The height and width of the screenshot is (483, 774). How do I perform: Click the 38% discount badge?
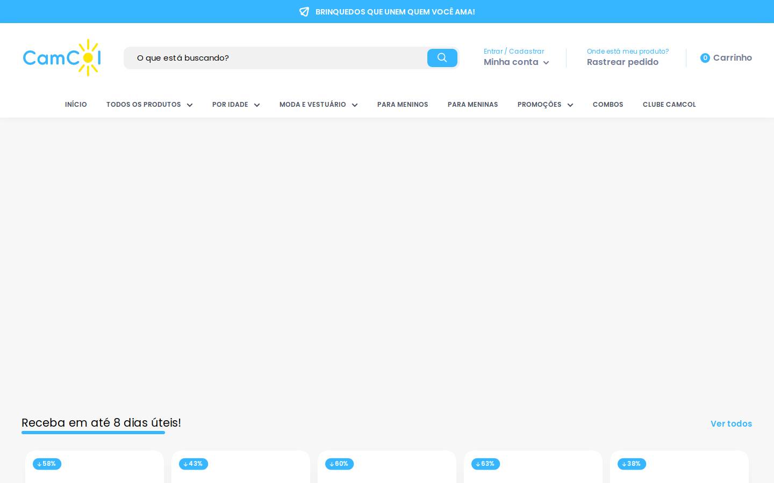632,464
